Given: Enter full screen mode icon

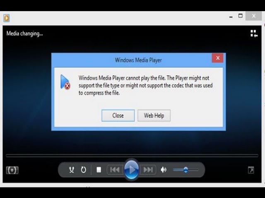Looking at the screenshot, I should (x=251, y=170).
